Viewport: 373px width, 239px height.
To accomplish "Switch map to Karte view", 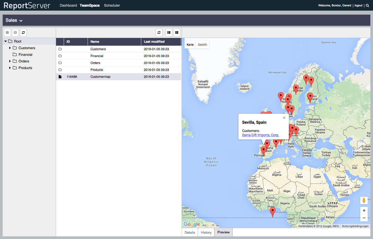I will tap(190, 45).
